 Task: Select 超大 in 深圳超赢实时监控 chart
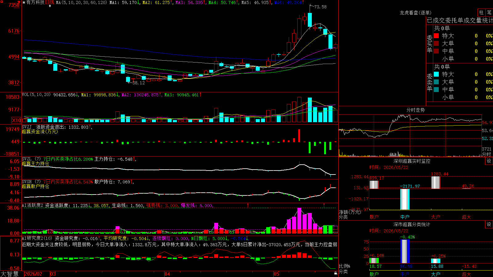coord(467,217)
